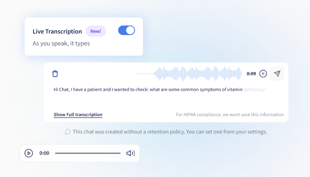Click the "As you speak, it types" subtitle
310x177 pixels.
point(61,43)
